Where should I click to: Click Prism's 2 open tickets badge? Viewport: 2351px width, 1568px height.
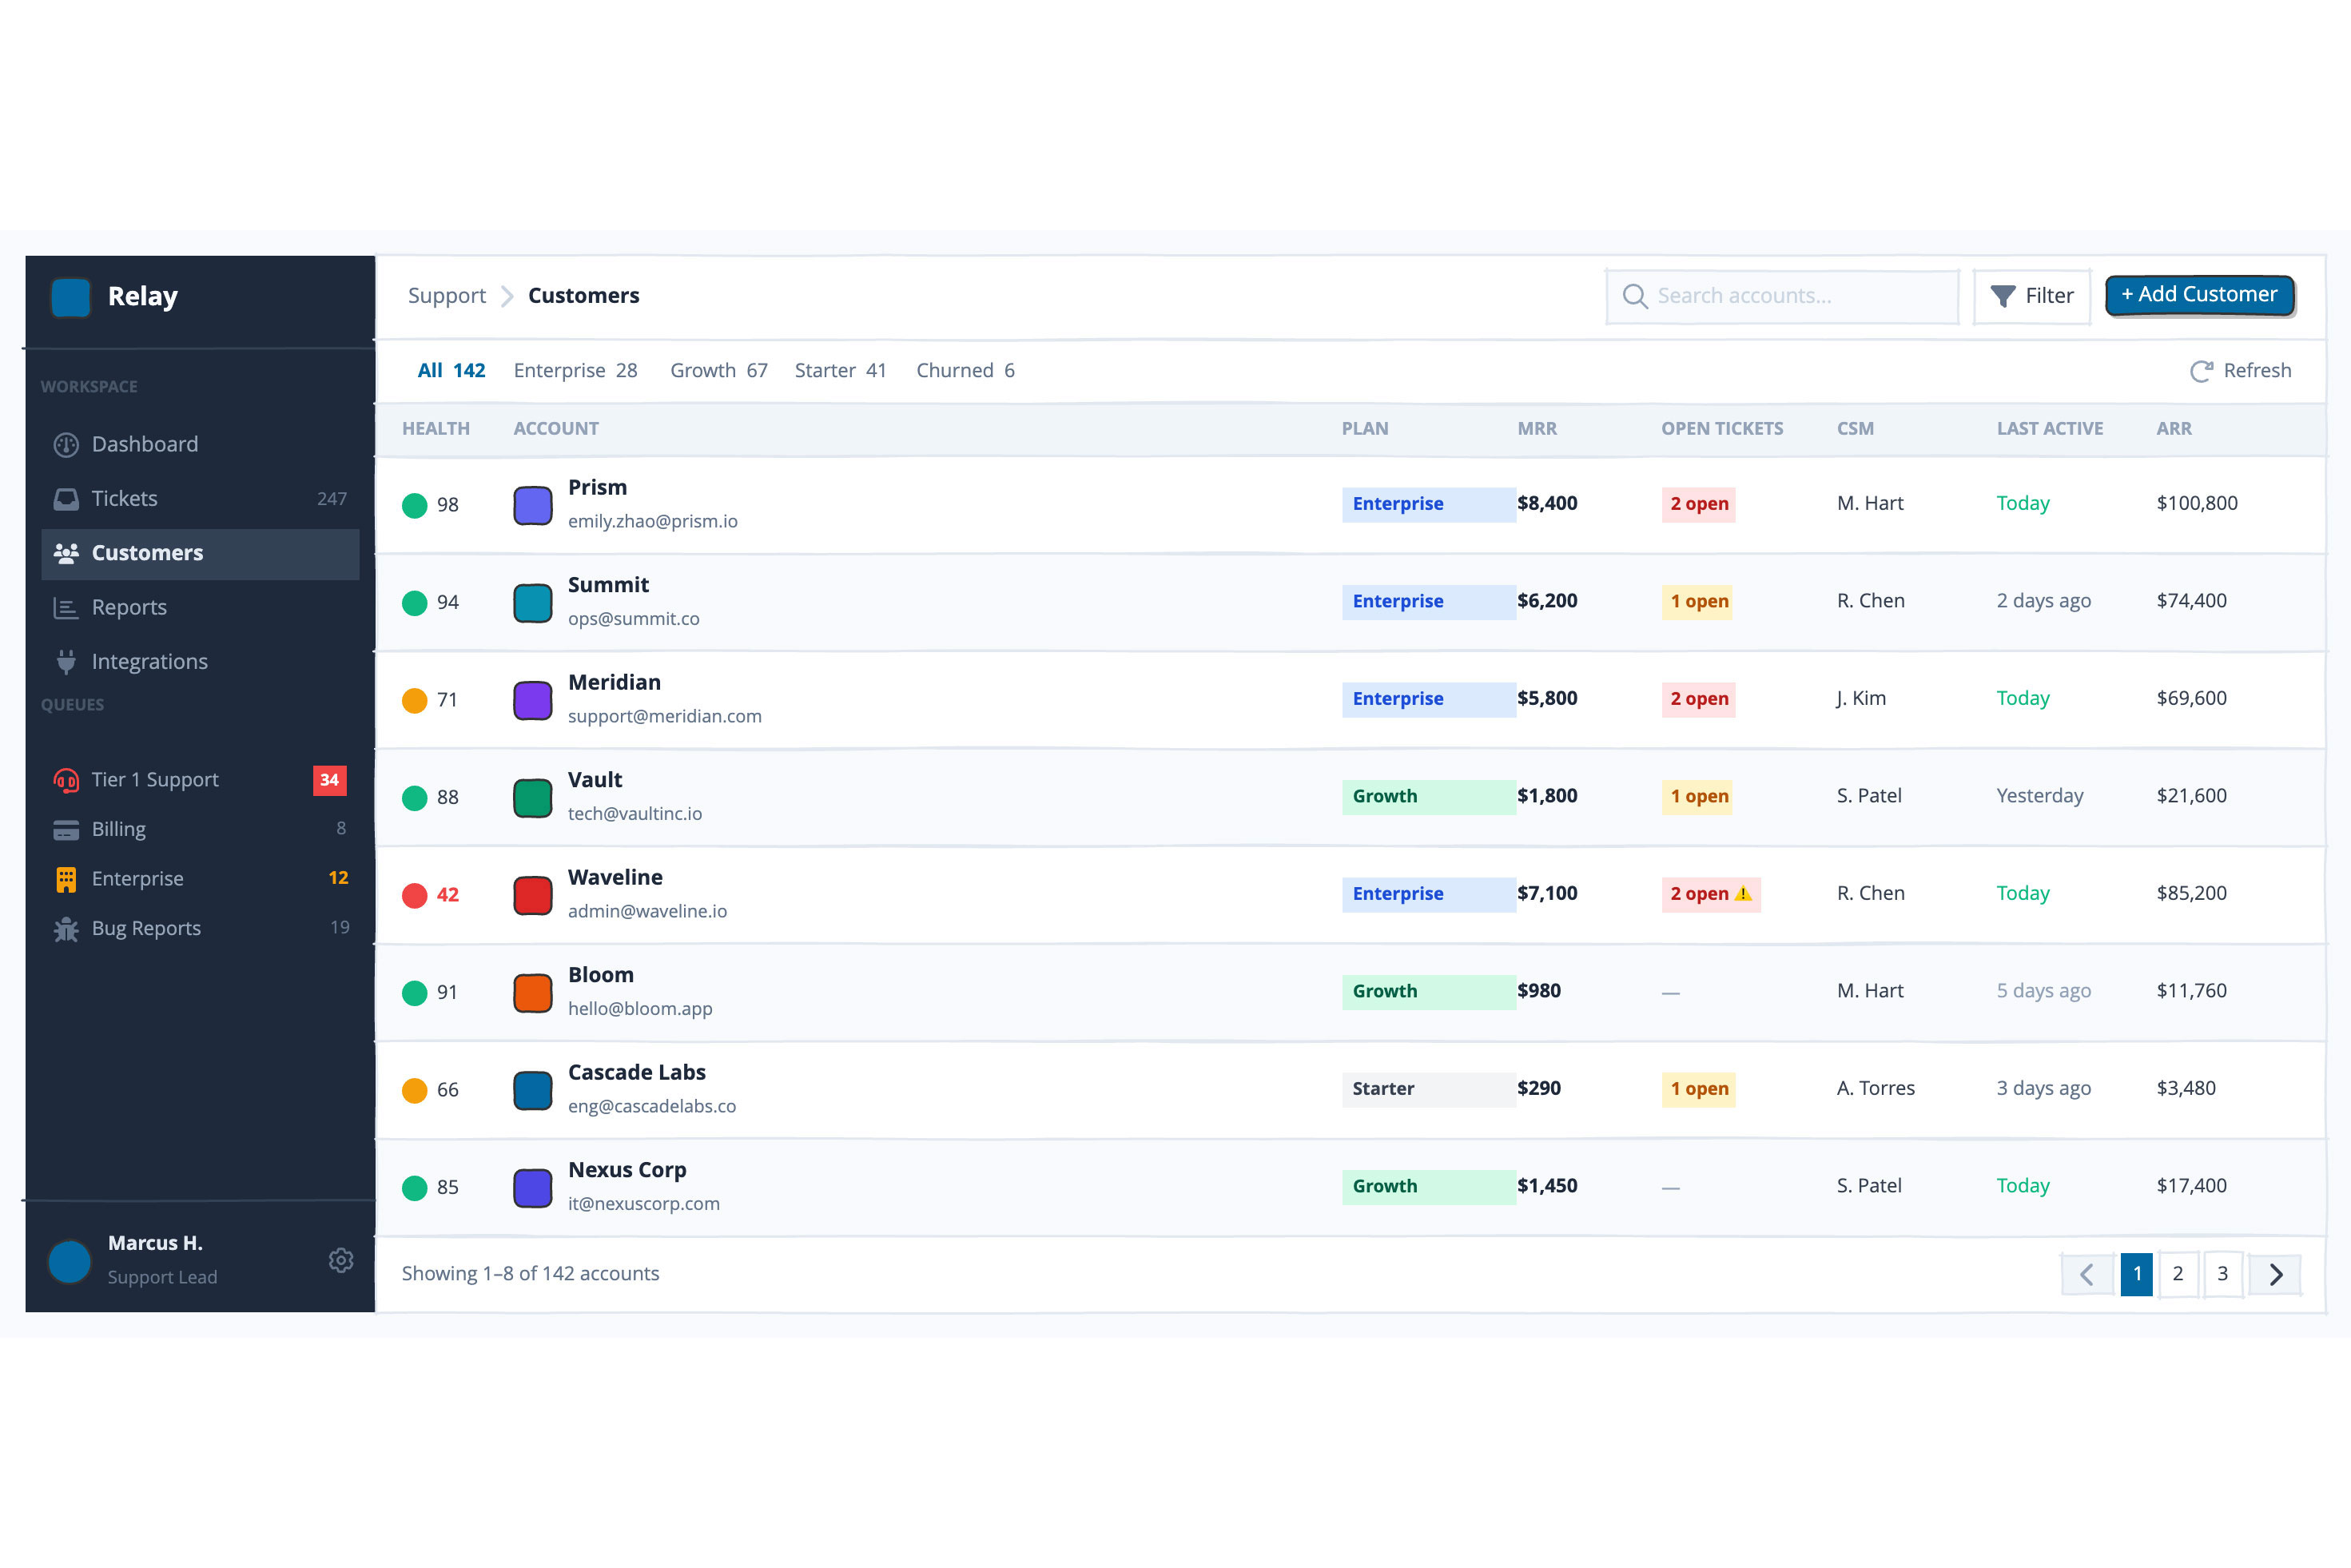pos(1698,504)
